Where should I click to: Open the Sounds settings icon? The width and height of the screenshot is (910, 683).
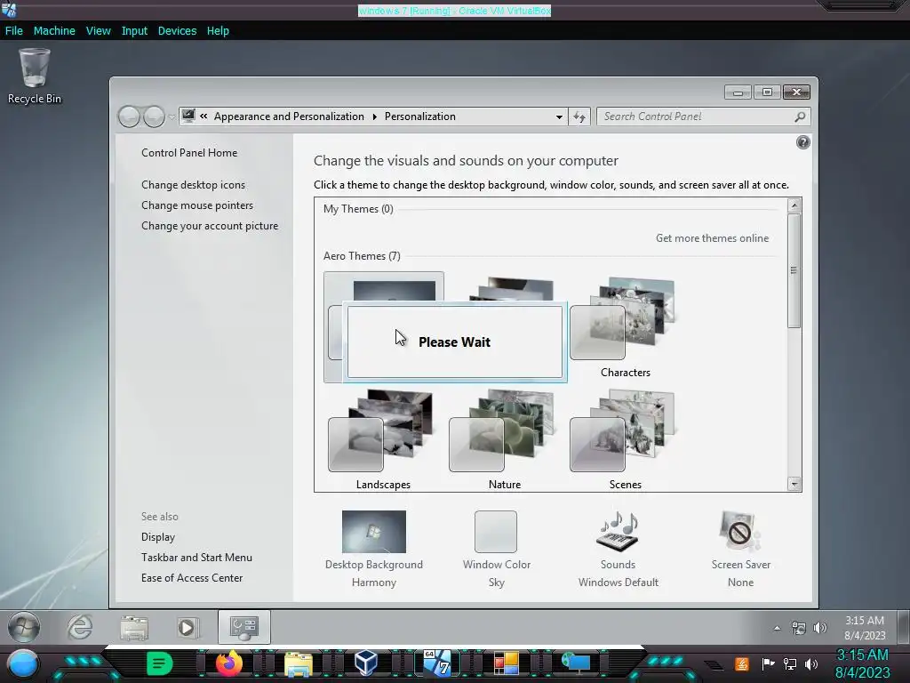click(x=619, y=532)
